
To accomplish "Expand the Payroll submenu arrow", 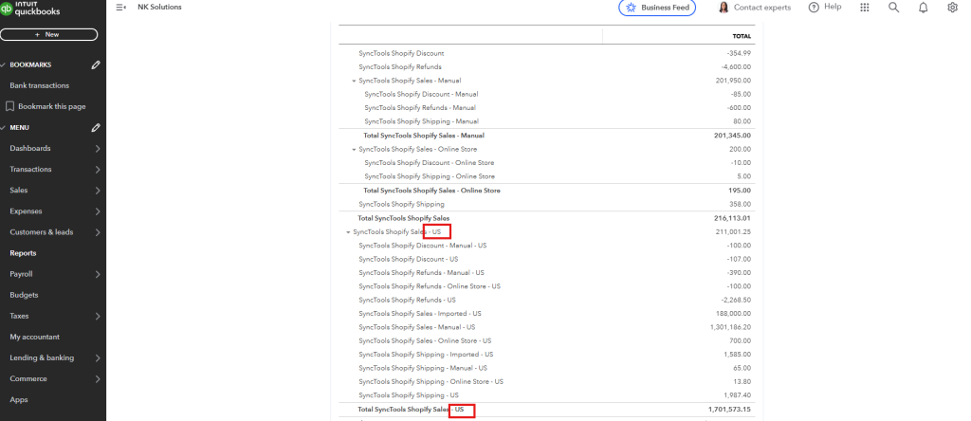I will point(98,274).
